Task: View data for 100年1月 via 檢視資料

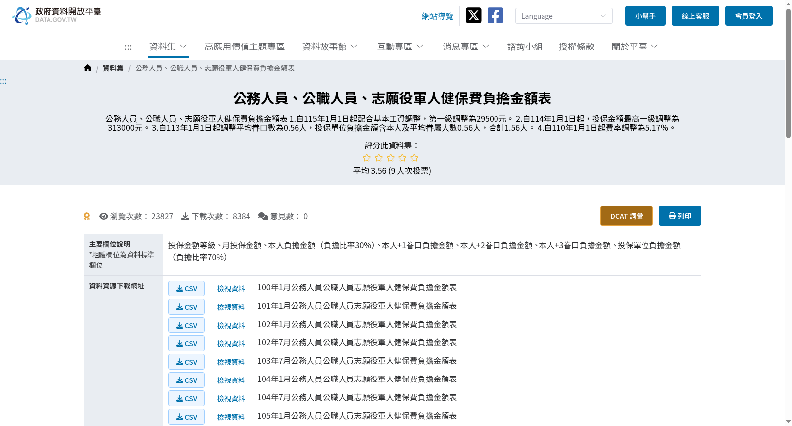Action: pos(231,288)
